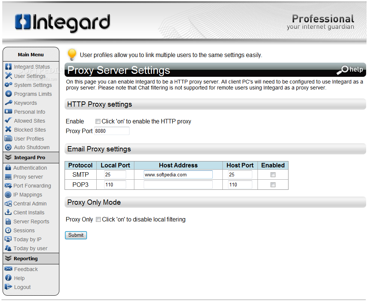This screenshot has height=302, width=368.
Task: Click the Personal Info card icon
Action: pyautogui.click(x=9, y=111)
